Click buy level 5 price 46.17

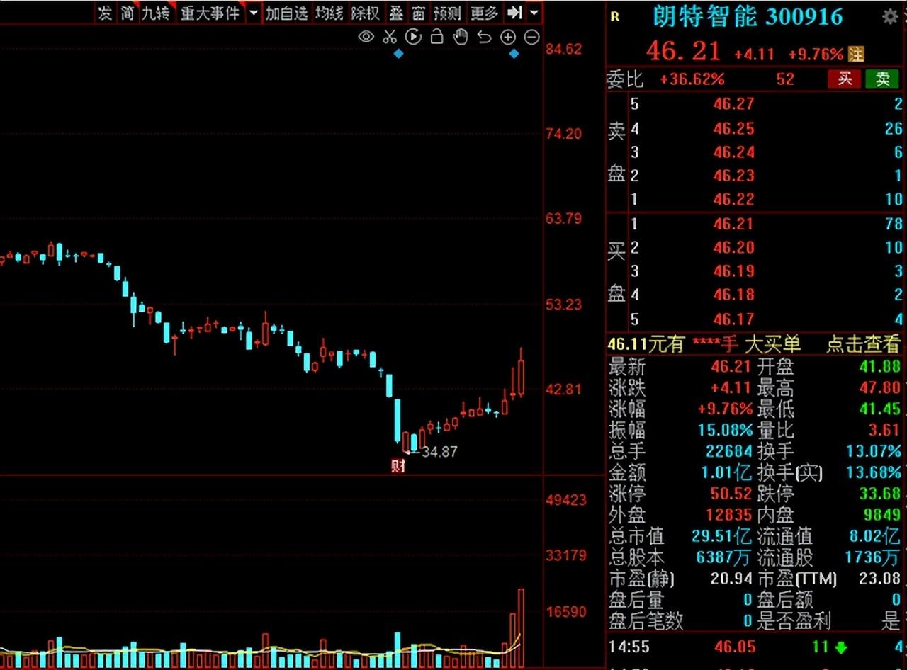[733, 319]
